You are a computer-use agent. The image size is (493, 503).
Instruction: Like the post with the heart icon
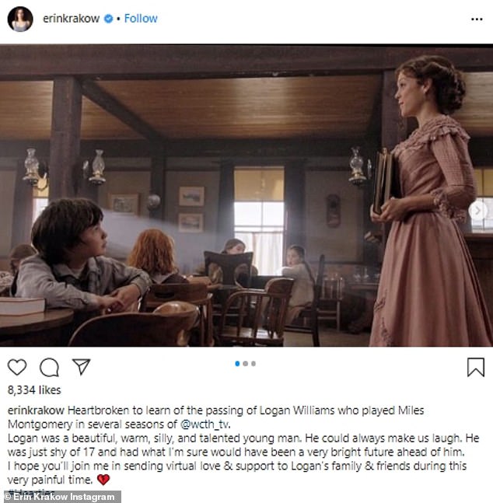17,367
